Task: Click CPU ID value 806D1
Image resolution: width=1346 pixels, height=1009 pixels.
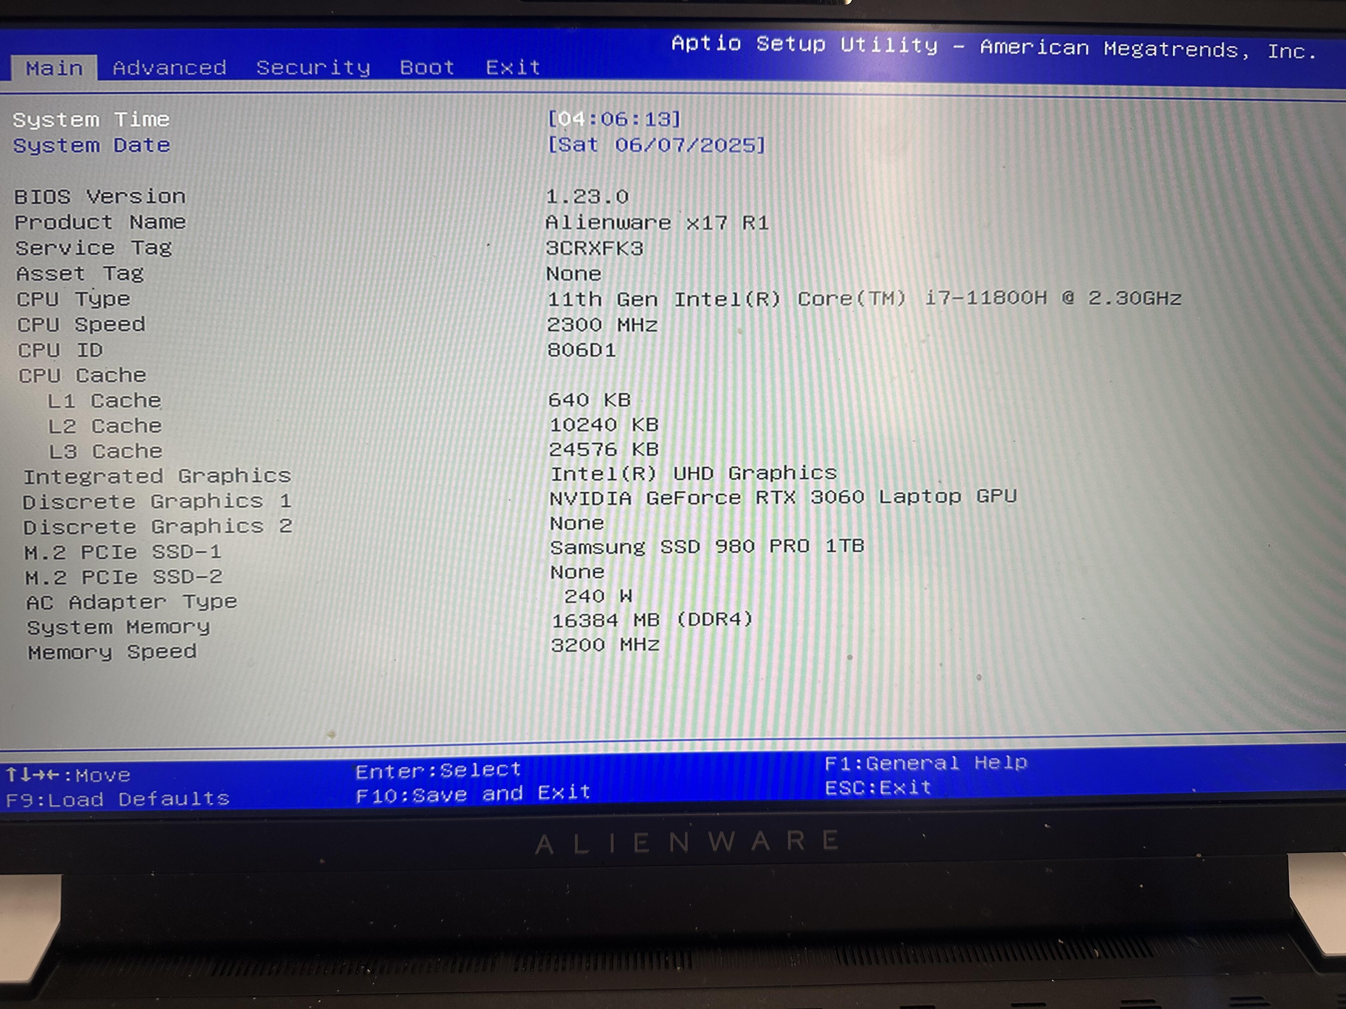Action: pyautogui.click(x=582, y=350)
